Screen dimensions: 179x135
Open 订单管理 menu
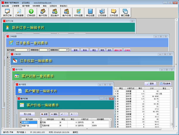pos(16,6)
